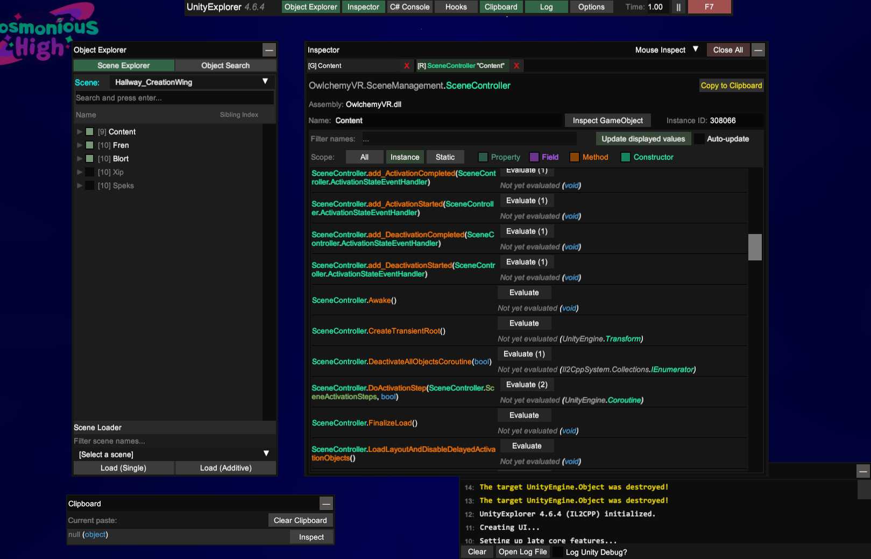Screen dimensions: 871x559
Task: Switch to the Object Search tab
Action: coord(225,65)
